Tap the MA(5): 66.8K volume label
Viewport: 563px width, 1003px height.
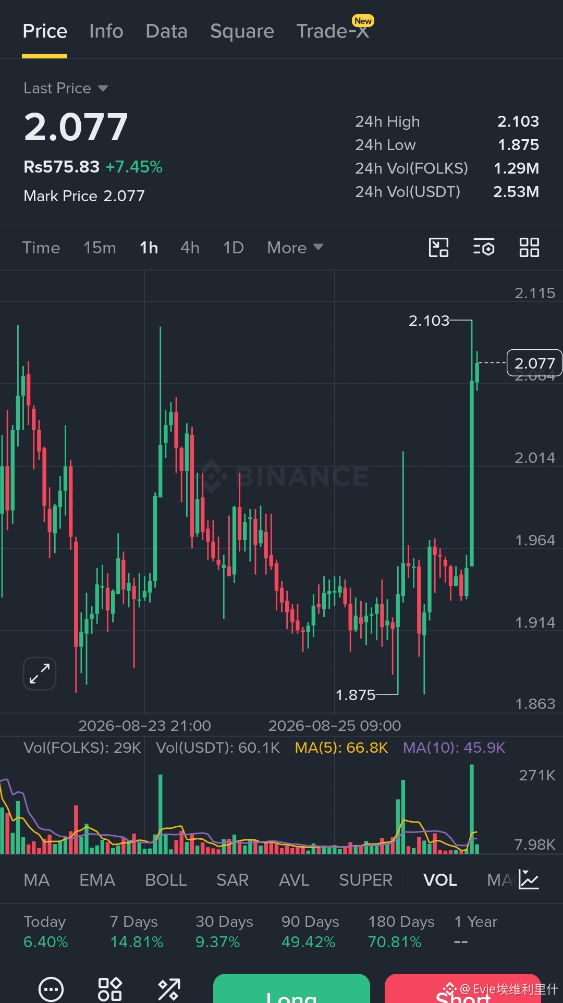341,748
